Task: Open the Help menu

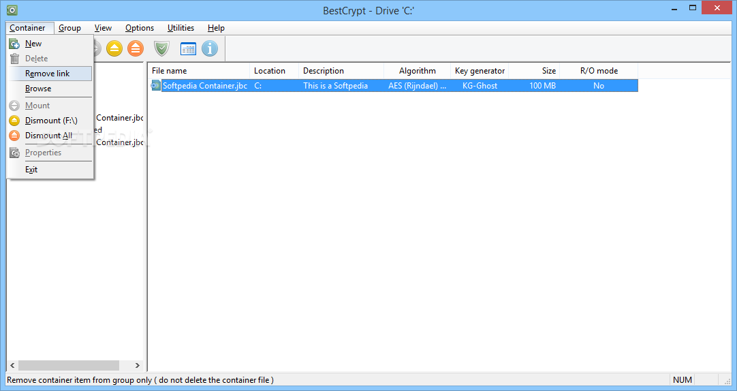Action: pos(216,28)
